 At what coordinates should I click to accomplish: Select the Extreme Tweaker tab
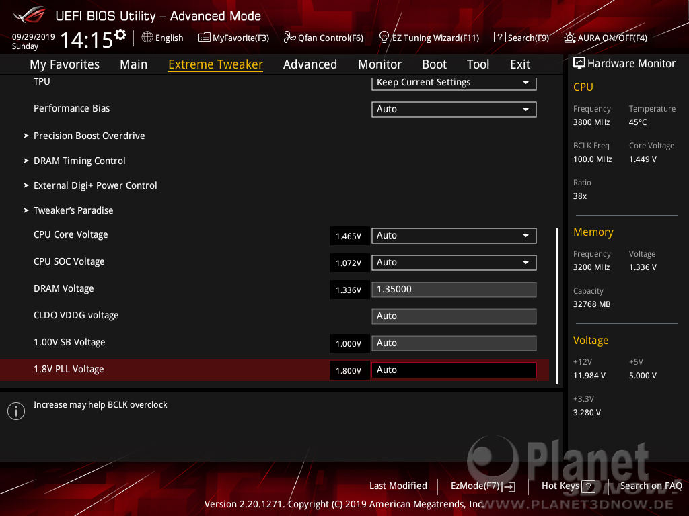[216, 64]
